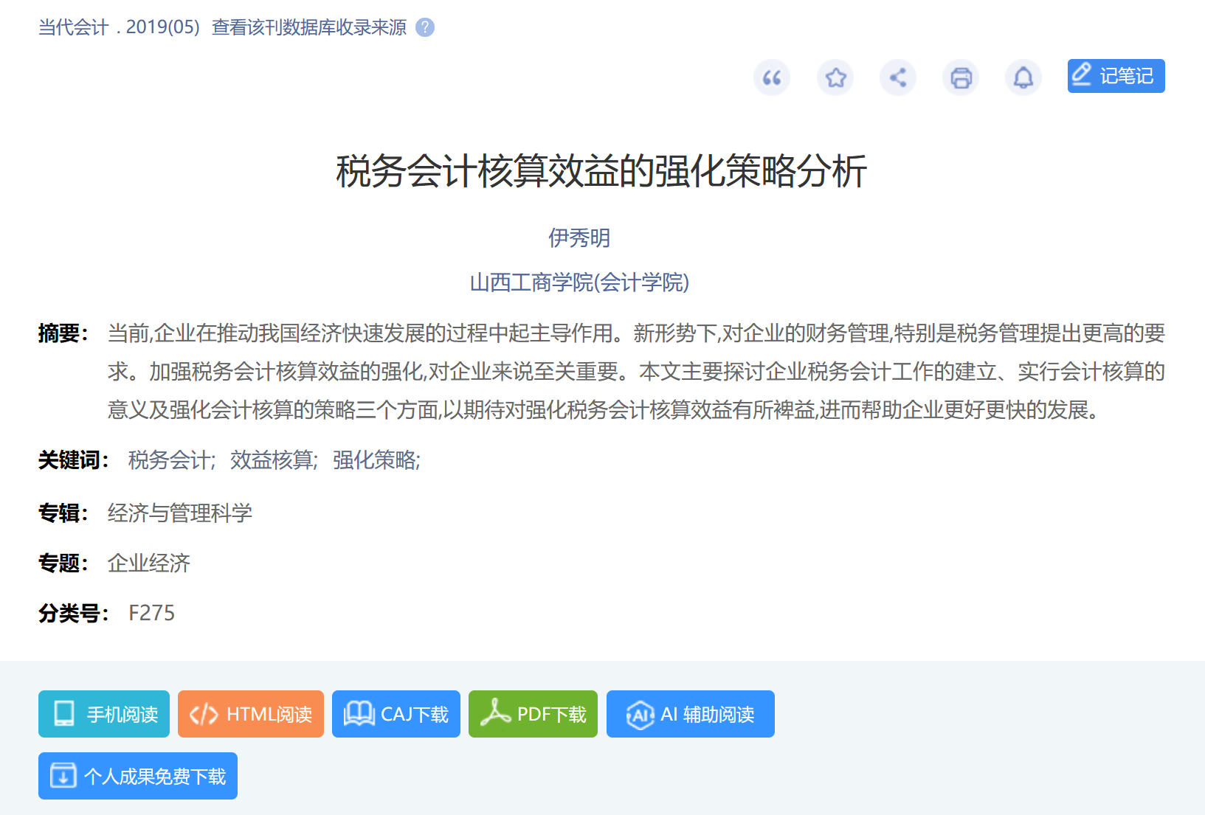Click the 专辑 label

coord(63,513)
